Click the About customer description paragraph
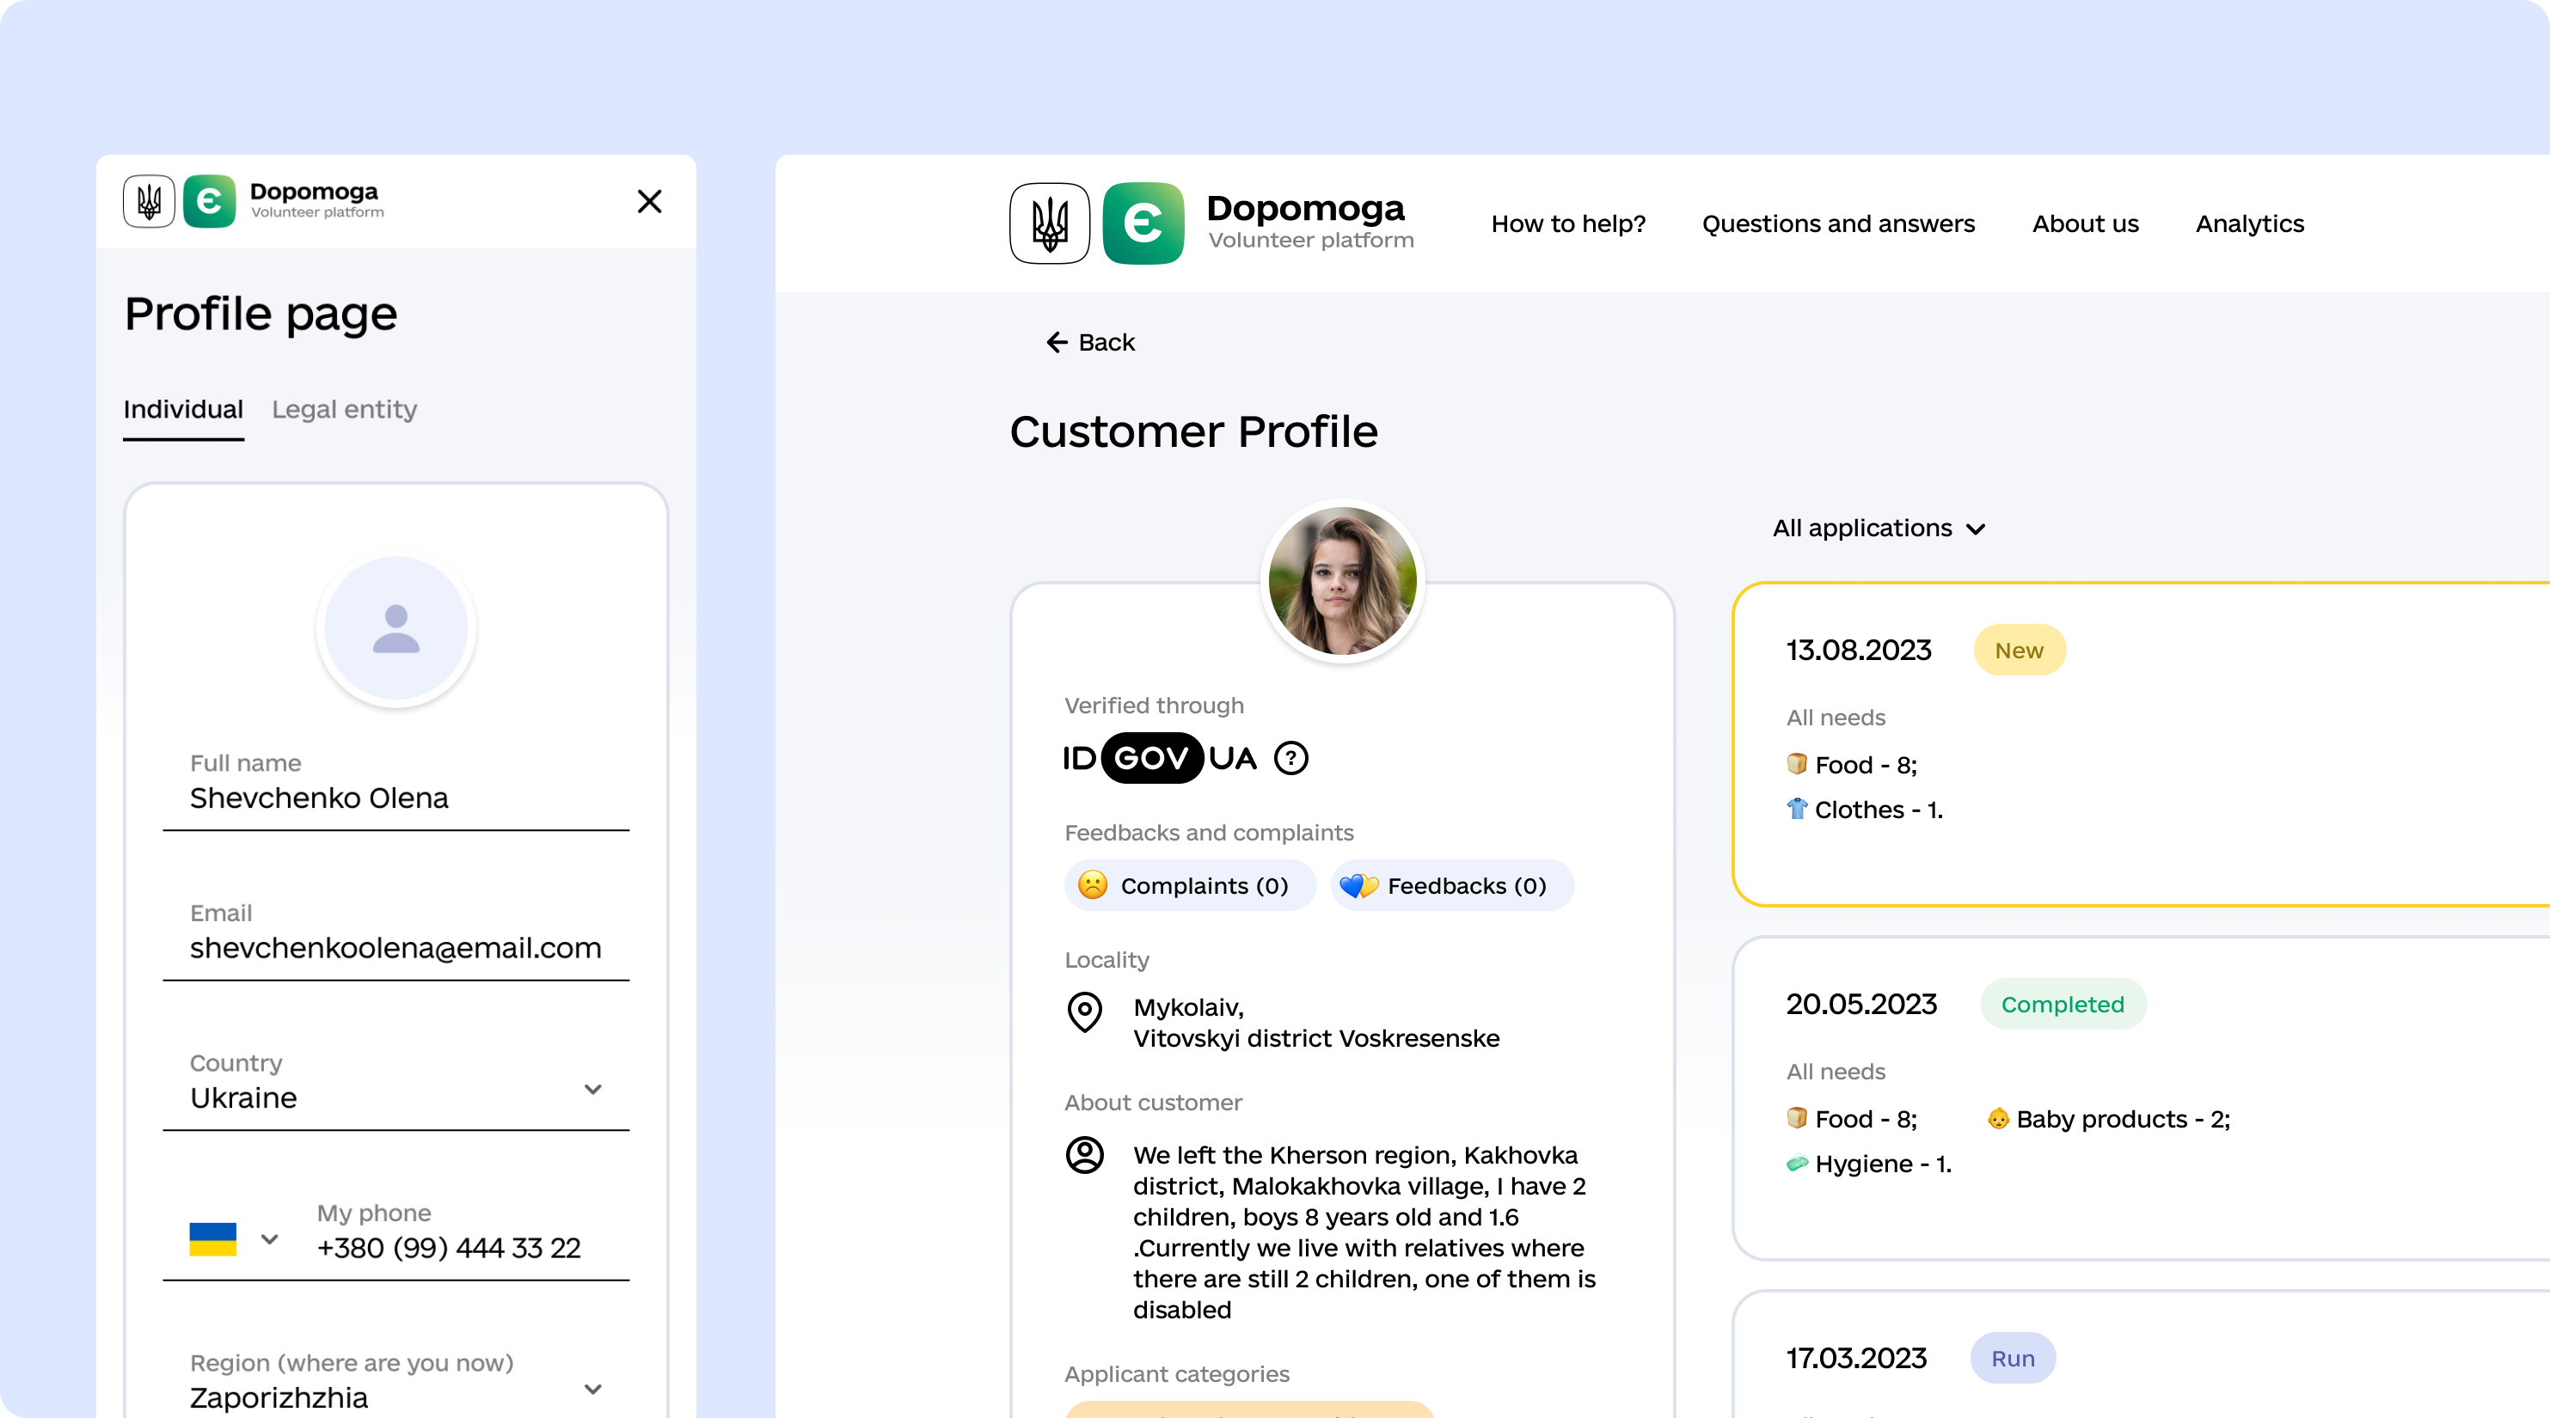This screenshot has height=1418, width=2550. pos(1364,1232)
